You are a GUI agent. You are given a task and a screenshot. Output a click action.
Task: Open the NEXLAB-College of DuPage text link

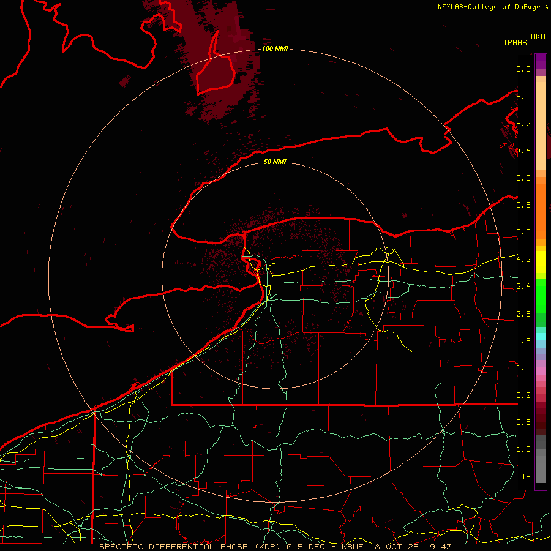click(489, 7)
